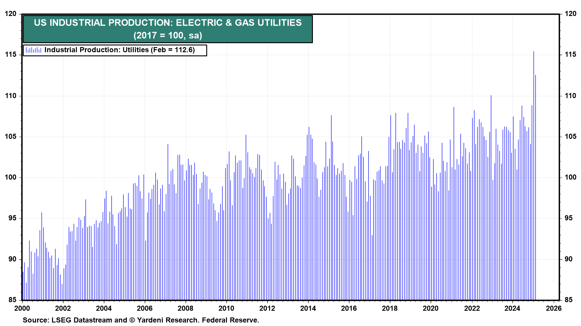The height and width of the screenshot is (326, 581).
Task: Click the 2000 x-axis label
Action: pos(22,308)
